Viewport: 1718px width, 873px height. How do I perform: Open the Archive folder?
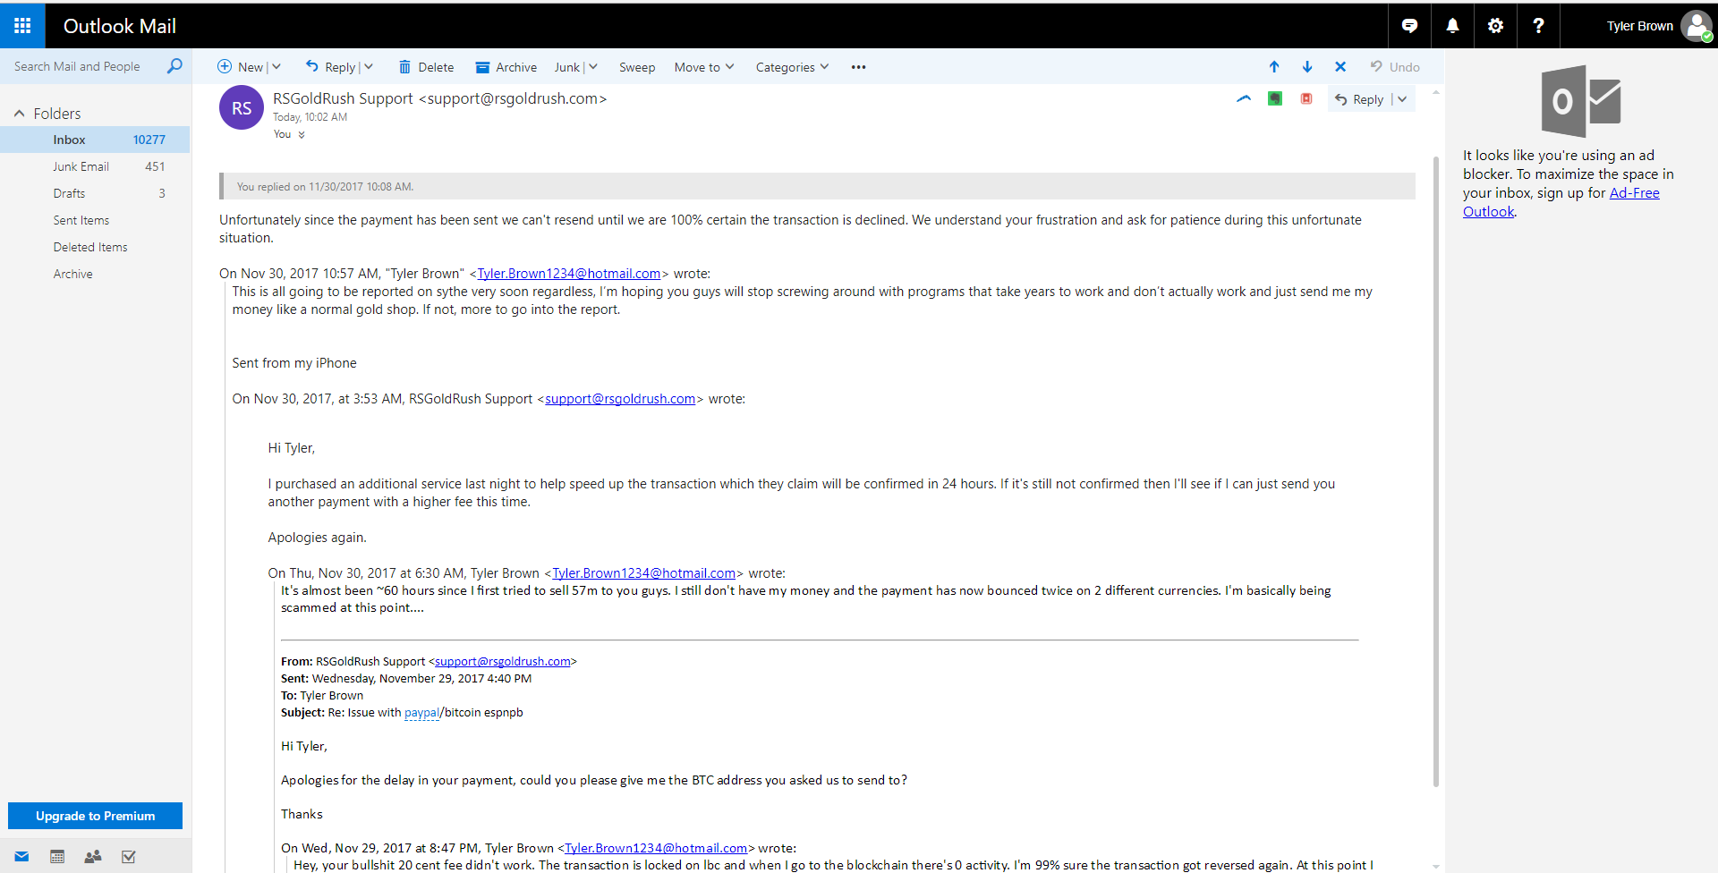95,274
